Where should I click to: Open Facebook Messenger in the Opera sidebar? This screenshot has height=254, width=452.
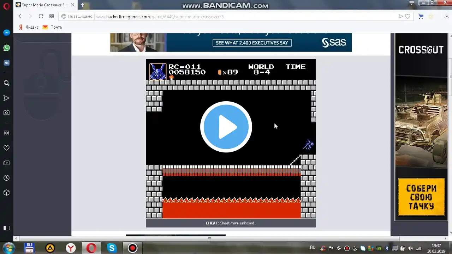pos(6,33)
